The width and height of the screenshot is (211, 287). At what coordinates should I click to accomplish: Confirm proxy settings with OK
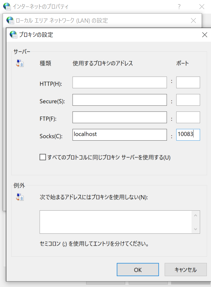point(138,270)
